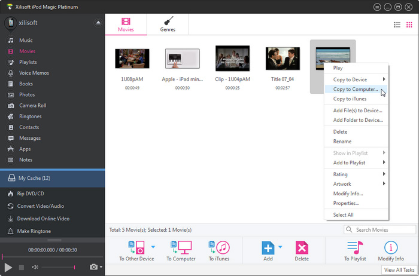This screenshot has height=276, width=419.
Task: Expand To Other Device dropdown arrow
Action: [x=153, y=247]
